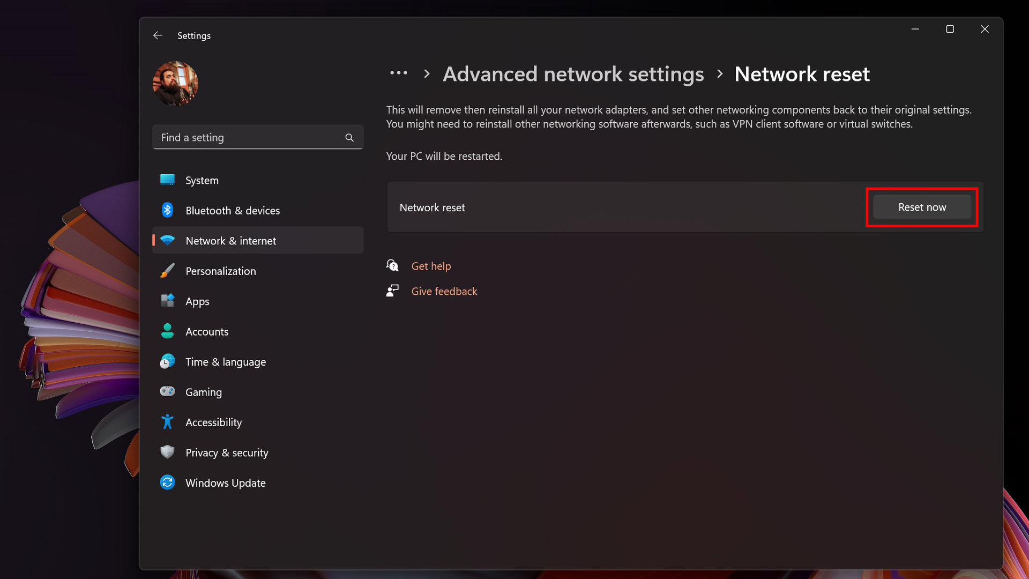Go back using the back arrow

[x=158, y=35]
